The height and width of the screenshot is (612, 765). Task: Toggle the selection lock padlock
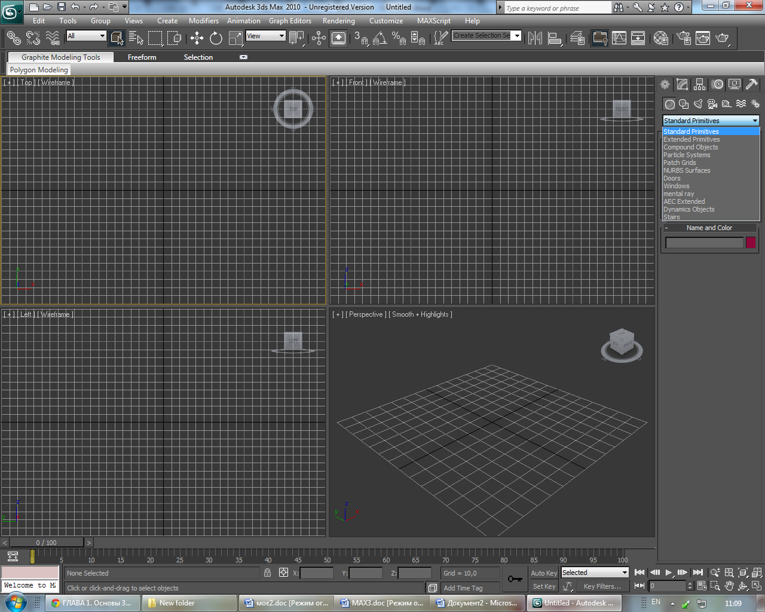[x=267, y=573]
